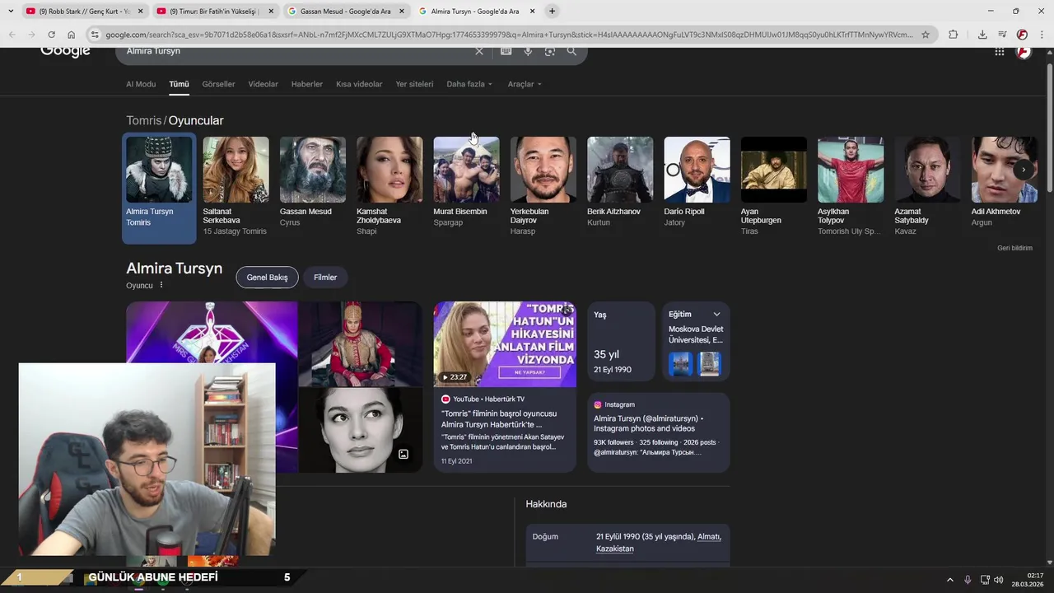This screenshot has width=1054, height=593.
Task: Open Google Lens image search
Action: pyautogui.click(x=549, y=51)
